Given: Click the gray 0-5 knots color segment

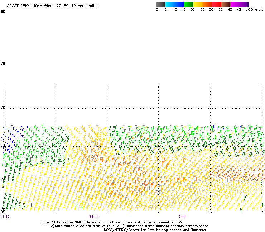Looking at the screenshot, I should click(x=160, y=4).
